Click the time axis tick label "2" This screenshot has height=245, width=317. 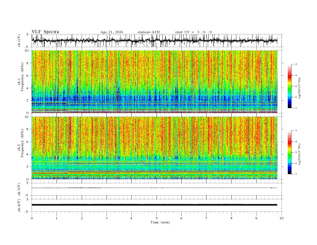click(82, 218)
